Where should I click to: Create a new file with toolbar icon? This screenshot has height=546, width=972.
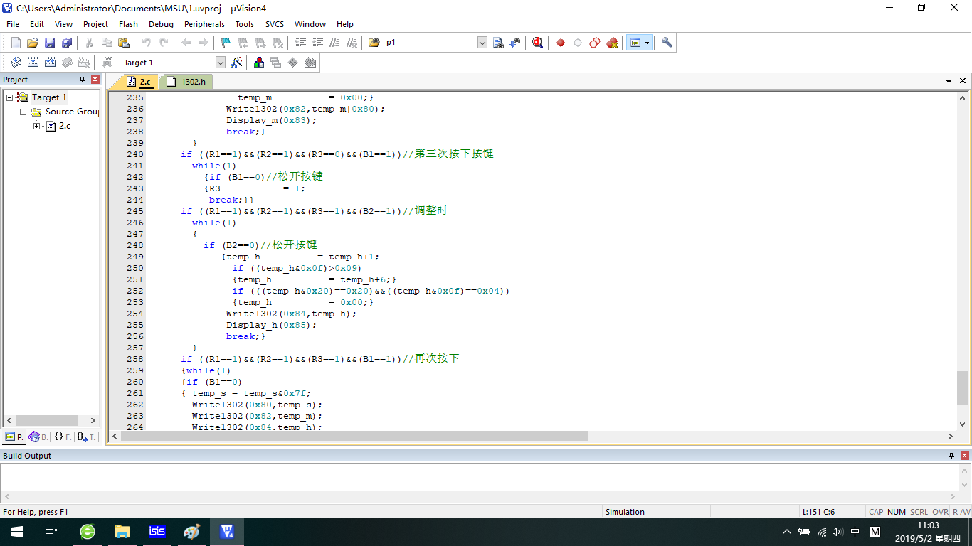coord(16,43)
